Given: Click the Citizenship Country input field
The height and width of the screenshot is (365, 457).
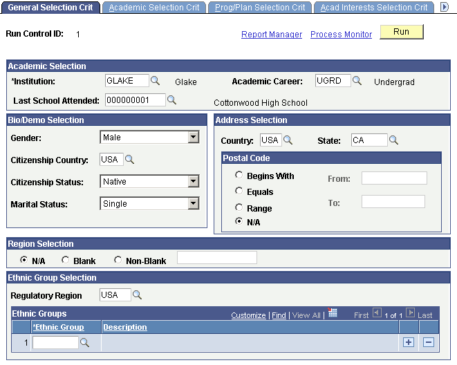Looking at the screenshot, I should pyautogui.click(x=111, y=159).
